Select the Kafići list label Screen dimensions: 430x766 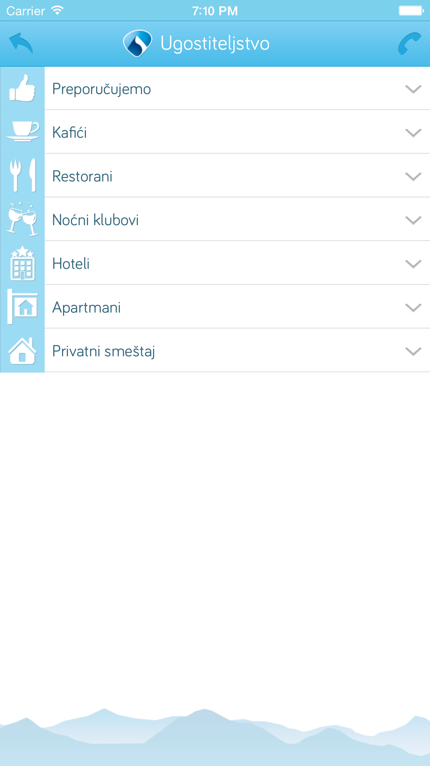pyautogui.click(x=70, y=133)
